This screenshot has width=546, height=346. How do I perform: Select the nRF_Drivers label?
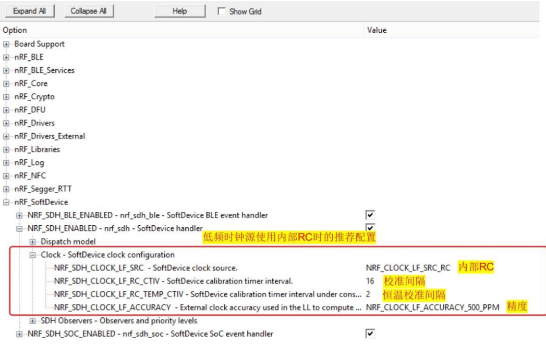pos(34,123)
